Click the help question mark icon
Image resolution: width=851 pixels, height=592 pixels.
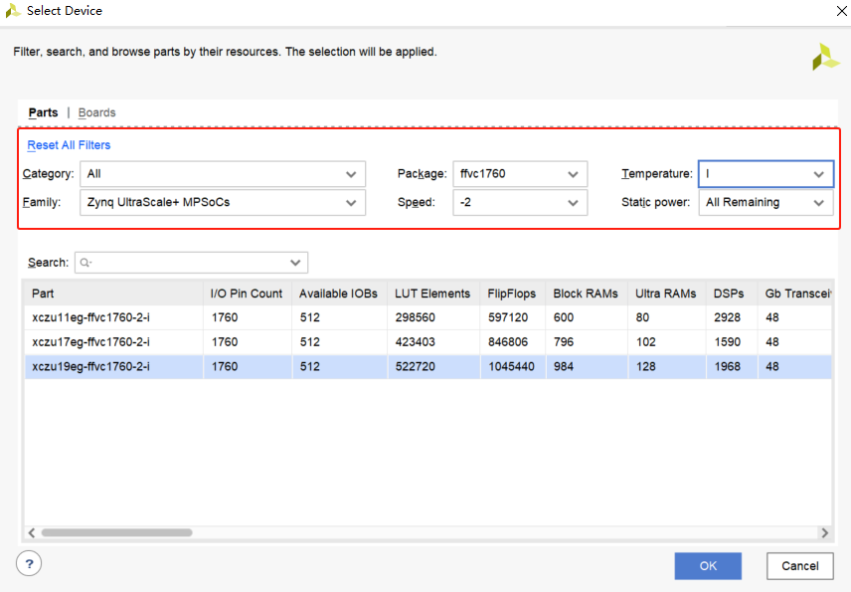coord(29,564)
